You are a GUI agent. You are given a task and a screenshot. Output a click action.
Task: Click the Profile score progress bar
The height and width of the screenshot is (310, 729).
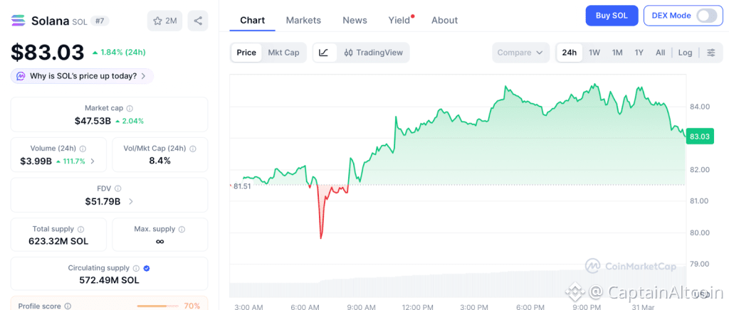tap(157, 306)
